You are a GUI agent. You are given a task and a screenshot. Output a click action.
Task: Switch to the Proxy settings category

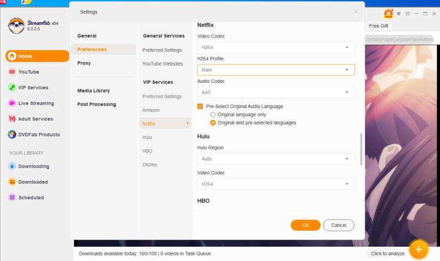[x=84, y=63]
